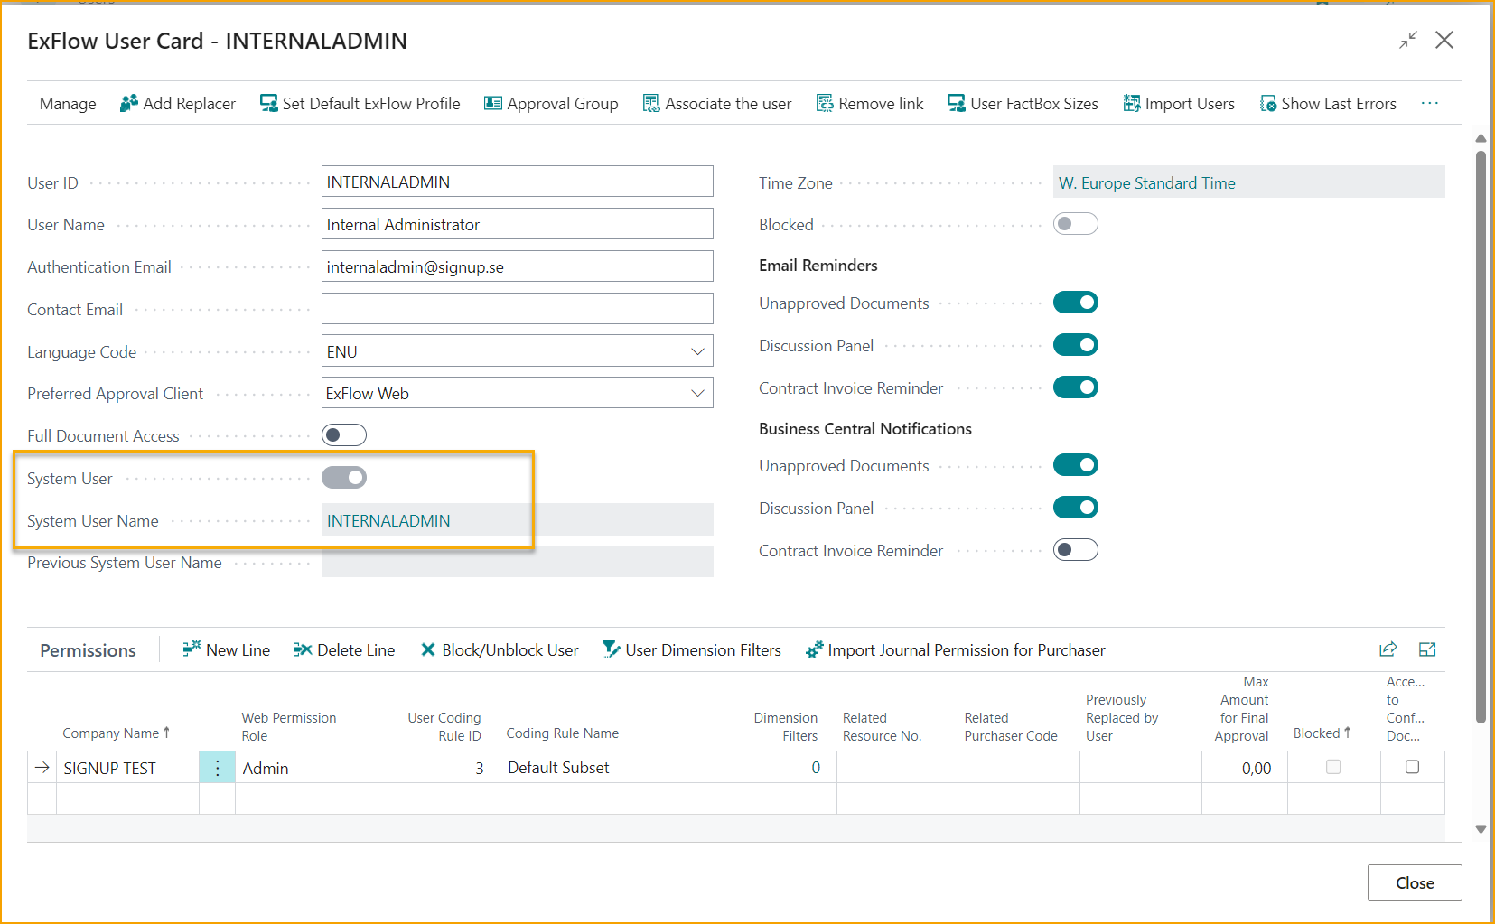Expand the Permissions section to full view

(1427, 649)
